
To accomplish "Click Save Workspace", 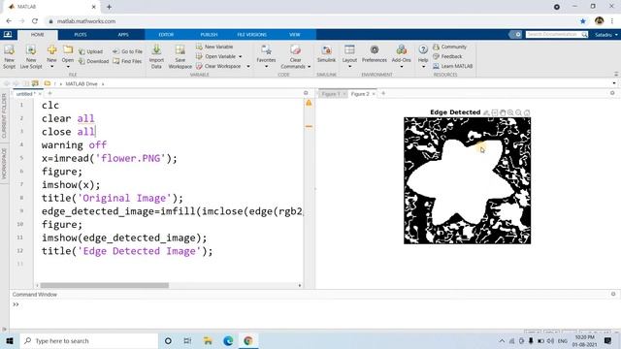I will [x=180, y=56].
